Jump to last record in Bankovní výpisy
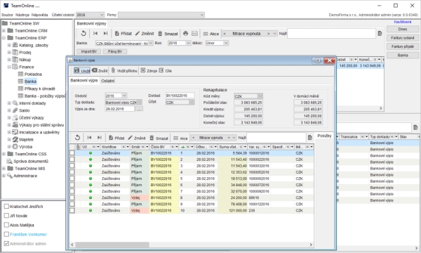The height and width of the screenshot is (253, 421). tap(105, 33)
